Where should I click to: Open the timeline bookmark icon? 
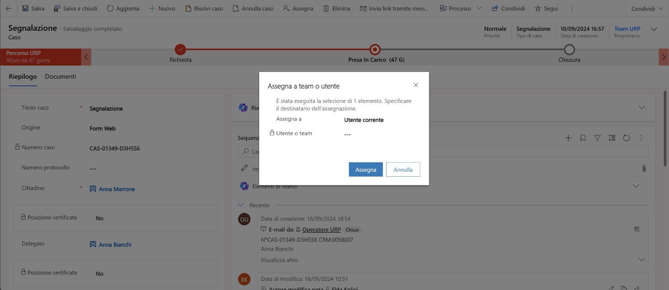[x=583, y=138]
